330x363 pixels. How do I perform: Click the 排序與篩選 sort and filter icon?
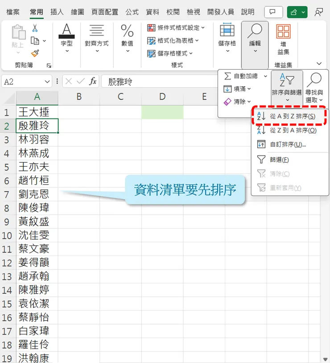pyautogui.click(x=287, y=80)
